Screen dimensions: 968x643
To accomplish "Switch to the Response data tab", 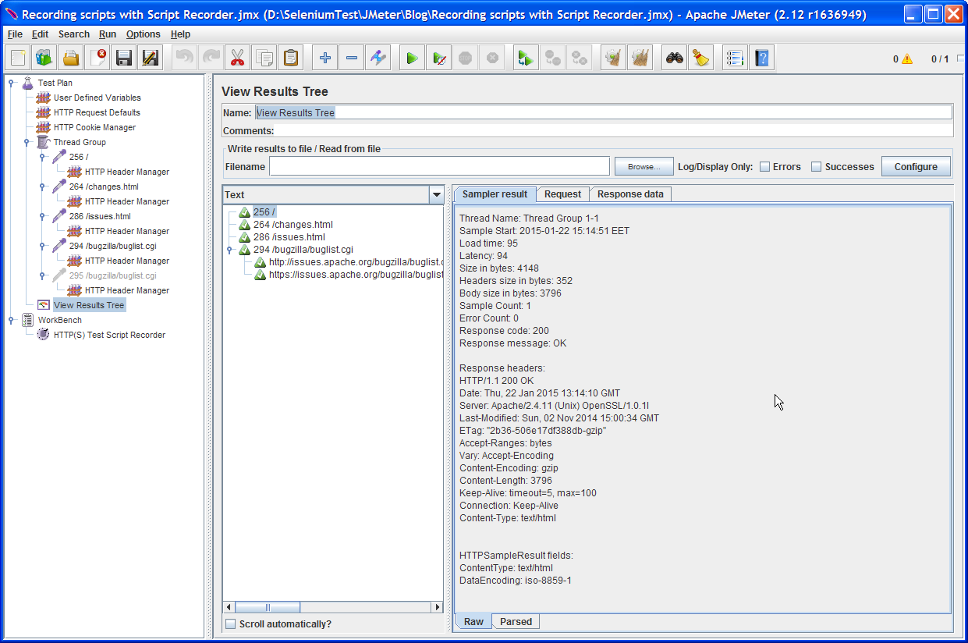I will click(630, 194).
